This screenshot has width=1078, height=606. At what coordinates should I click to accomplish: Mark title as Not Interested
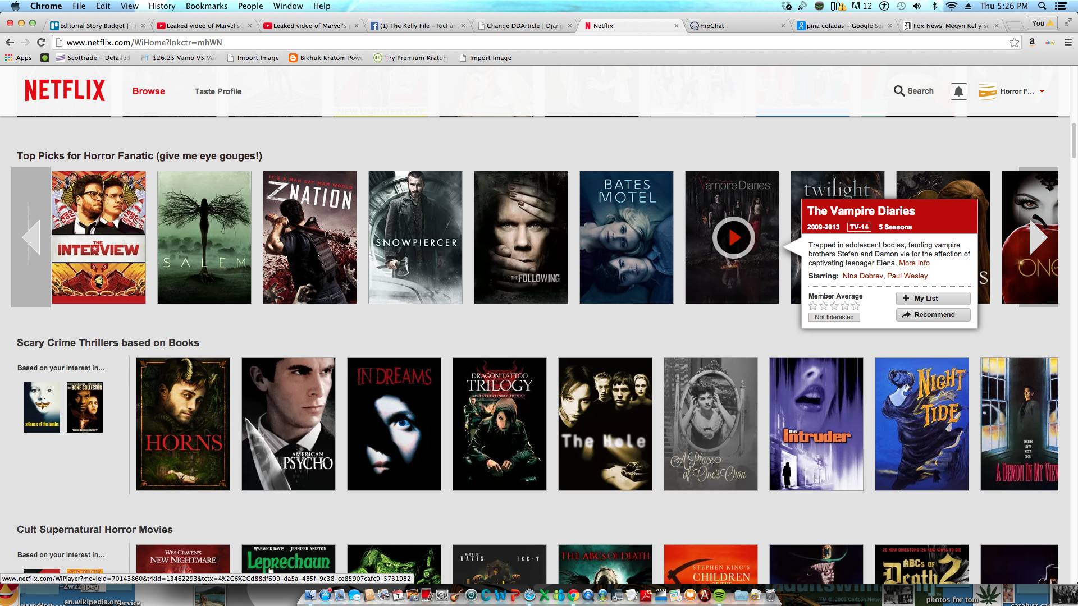tap(834, 318)
